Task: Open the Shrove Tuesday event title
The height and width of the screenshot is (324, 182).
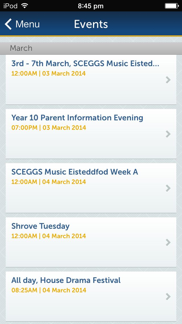Action: pos(40,226)
